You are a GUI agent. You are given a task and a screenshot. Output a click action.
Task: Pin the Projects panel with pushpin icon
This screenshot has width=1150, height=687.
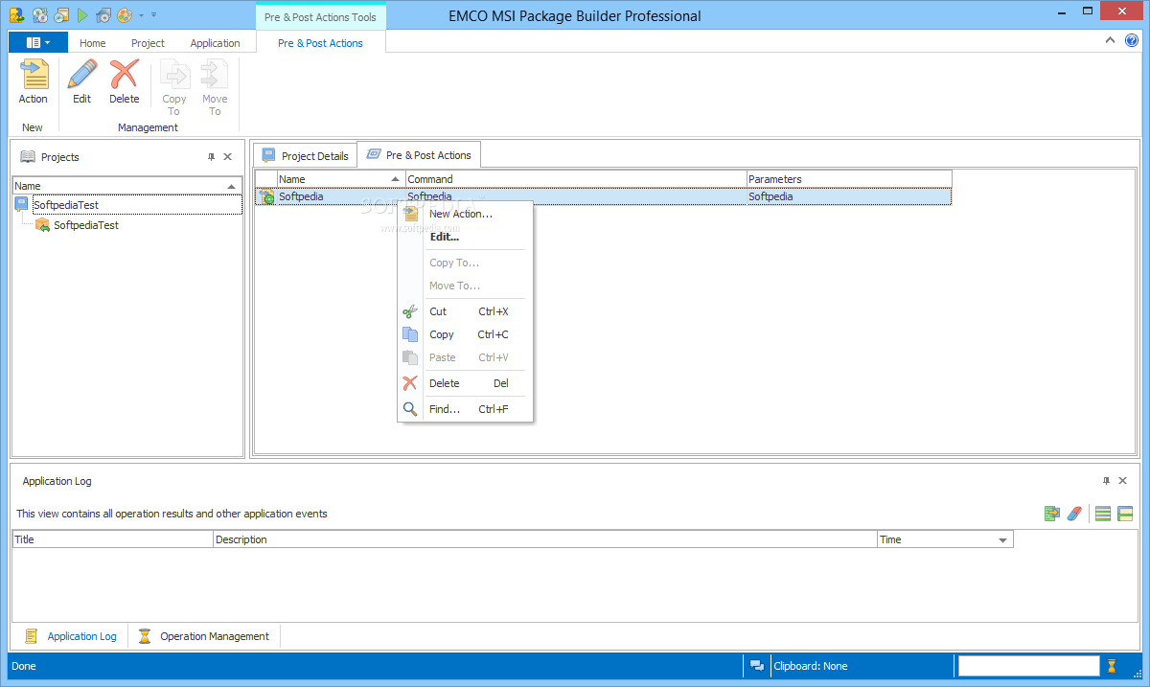tap(211, 157)
